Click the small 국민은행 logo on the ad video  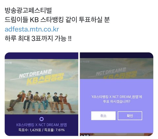point(8,63)
